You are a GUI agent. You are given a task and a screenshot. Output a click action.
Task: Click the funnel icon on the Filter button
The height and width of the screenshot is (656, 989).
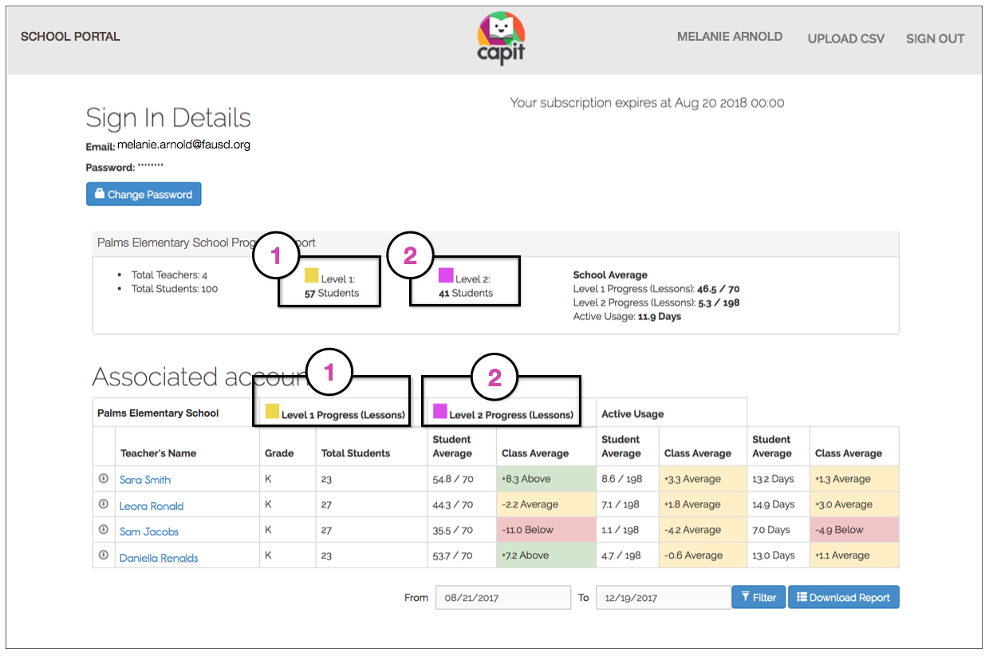pos(747,596)
